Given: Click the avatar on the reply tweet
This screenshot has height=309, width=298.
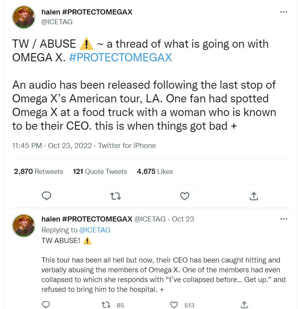Looking at the screenshot, I should pyautogui.click(x=24, y=225).
